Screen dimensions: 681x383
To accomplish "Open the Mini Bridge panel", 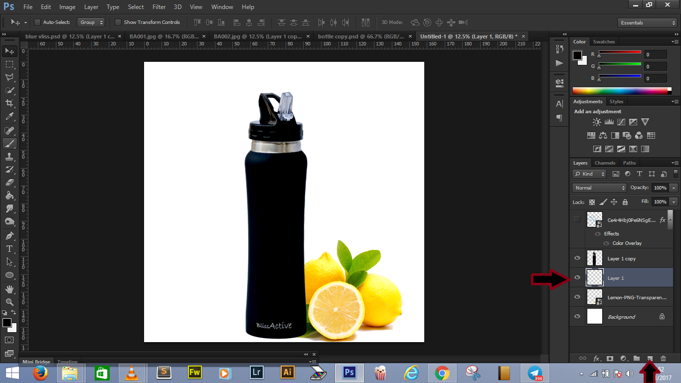I will pos(36,362).
